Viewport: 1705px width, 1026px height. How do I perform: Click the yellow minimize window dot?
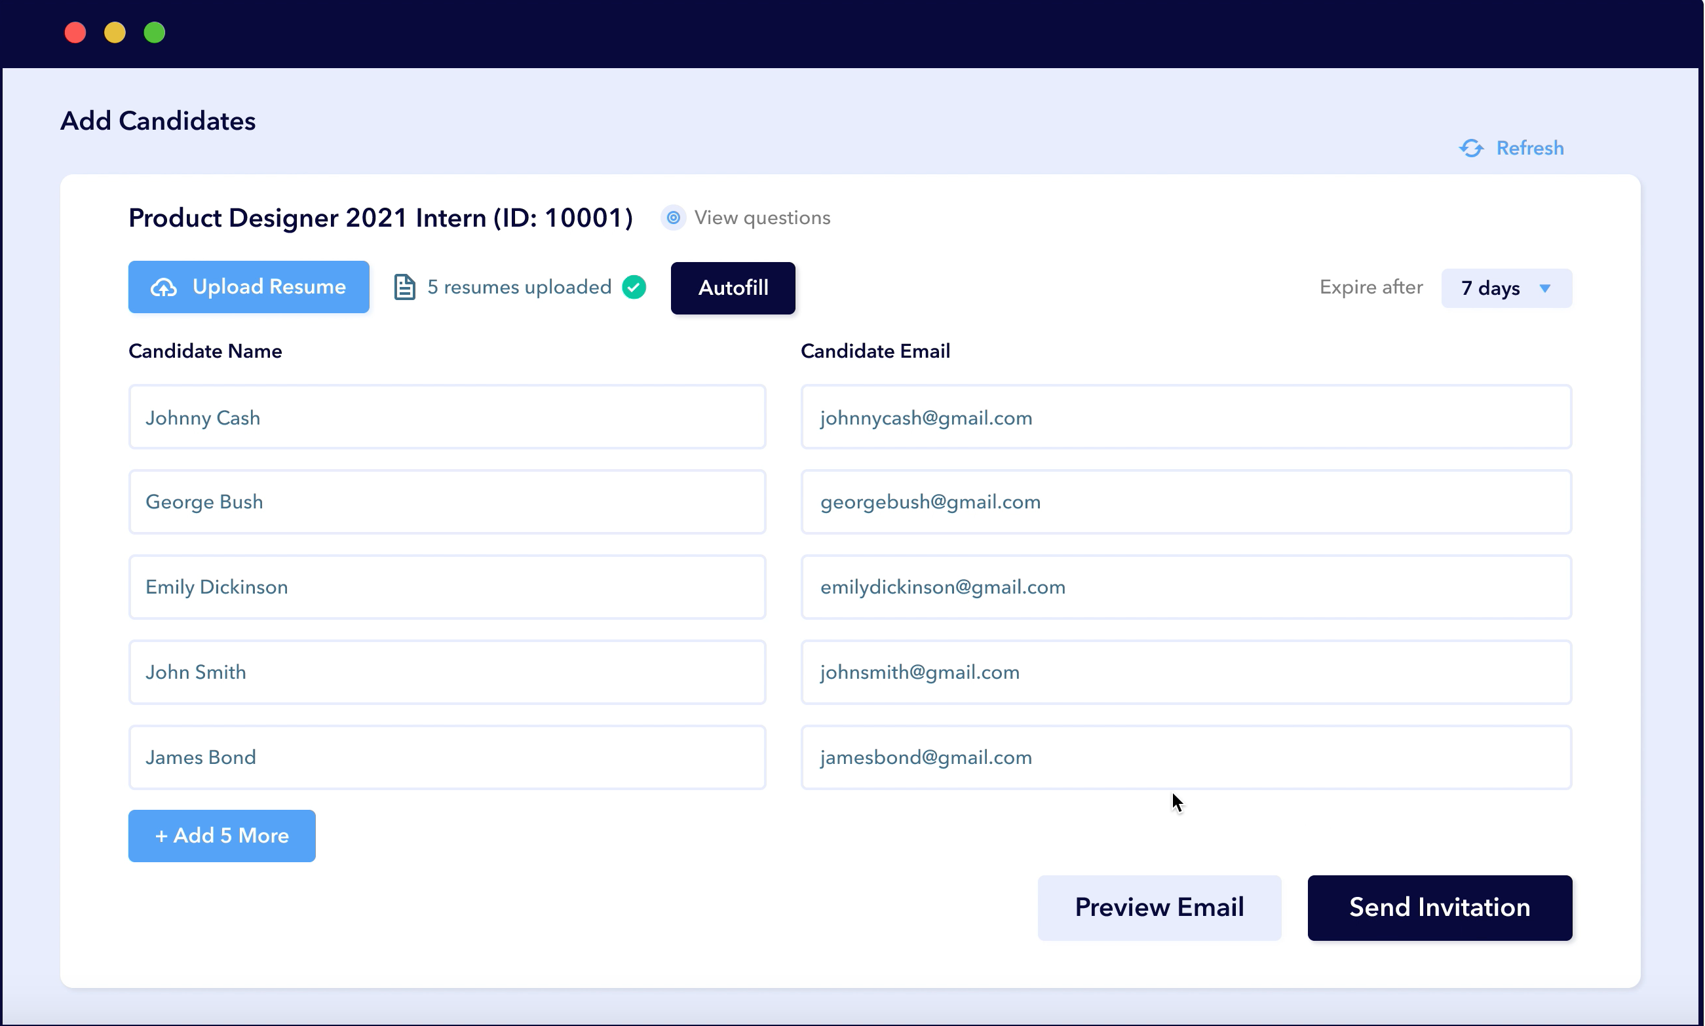pos(115,33)
